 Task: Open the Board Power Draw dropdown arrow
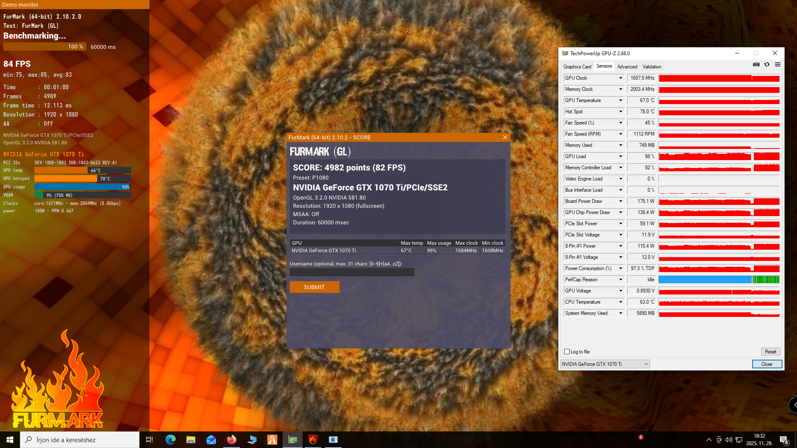(x=621, y=201)
